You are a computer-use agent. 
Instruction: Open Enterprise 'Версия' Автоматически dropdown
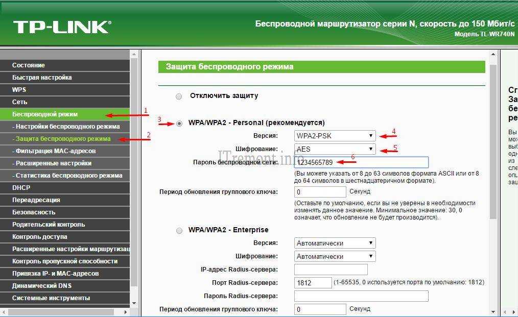[335, 243]
